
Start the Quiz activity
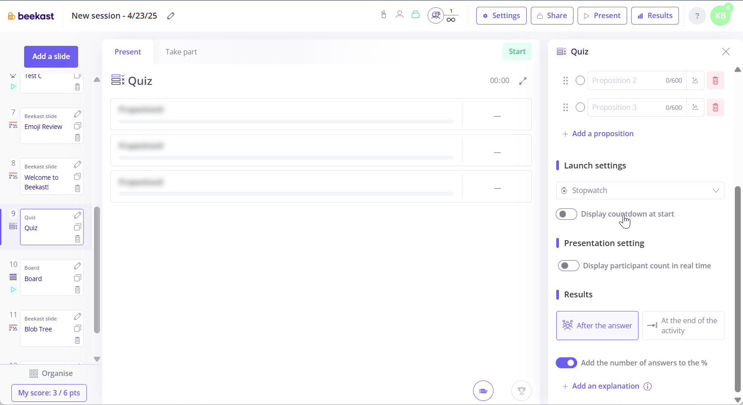click(x=517, y=52)
